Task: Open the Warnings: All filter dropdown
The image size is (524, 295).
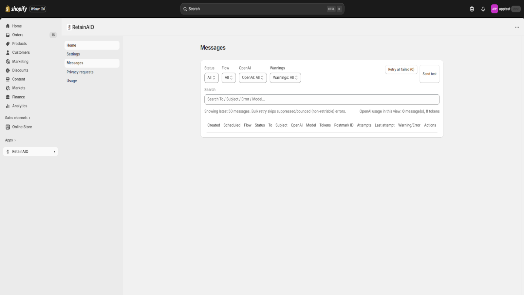Action: click(x=285, y=78)
